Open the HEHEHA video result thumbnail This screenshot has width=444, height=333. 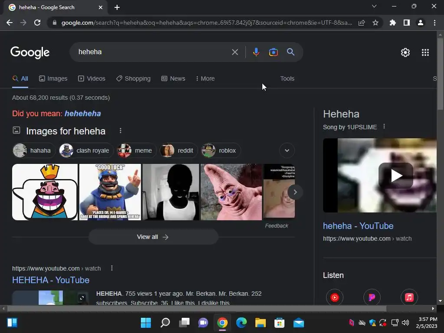click(x=50, y=297)
